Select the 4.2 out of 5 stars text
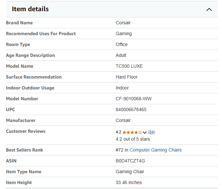 coord(133,139)
